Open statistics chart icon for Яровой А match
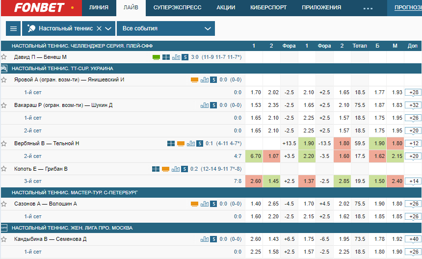The width and height of the screenshot is (422, 259). (205, 79)
